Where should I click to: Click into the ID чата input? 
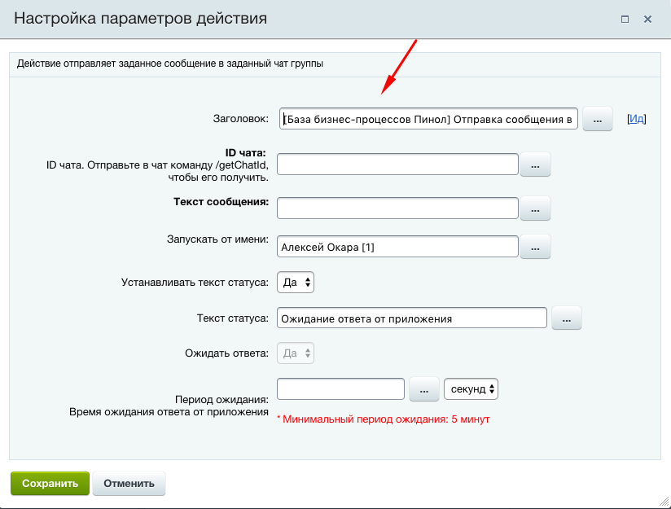(397, 165)
